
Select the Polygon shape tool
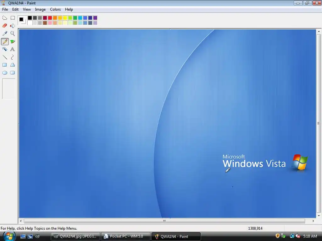(x=13, y=65)
